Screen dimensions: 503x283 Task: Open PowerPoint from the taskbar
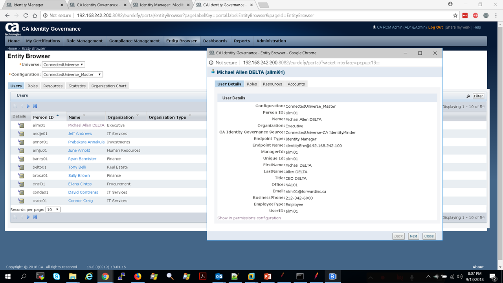[x=268, y=276]
